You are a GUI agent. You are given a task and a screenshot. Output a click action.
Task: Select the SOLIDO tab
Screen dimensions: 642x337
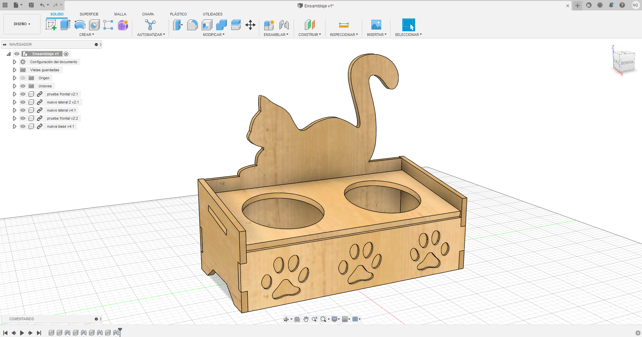tap(57, 14)
